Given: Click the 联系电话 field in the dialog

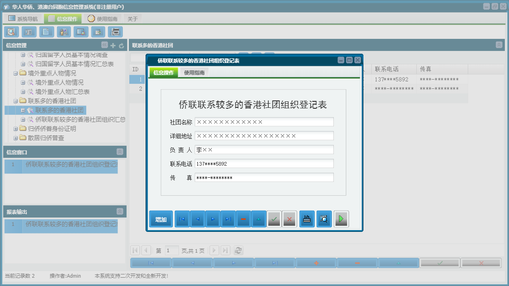Looking at the screenshot, I should click(x=264, y=163).
